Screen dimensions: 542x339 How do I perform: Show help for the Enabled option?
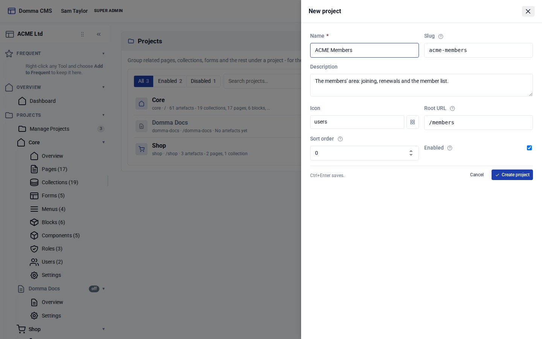[450, 148]
